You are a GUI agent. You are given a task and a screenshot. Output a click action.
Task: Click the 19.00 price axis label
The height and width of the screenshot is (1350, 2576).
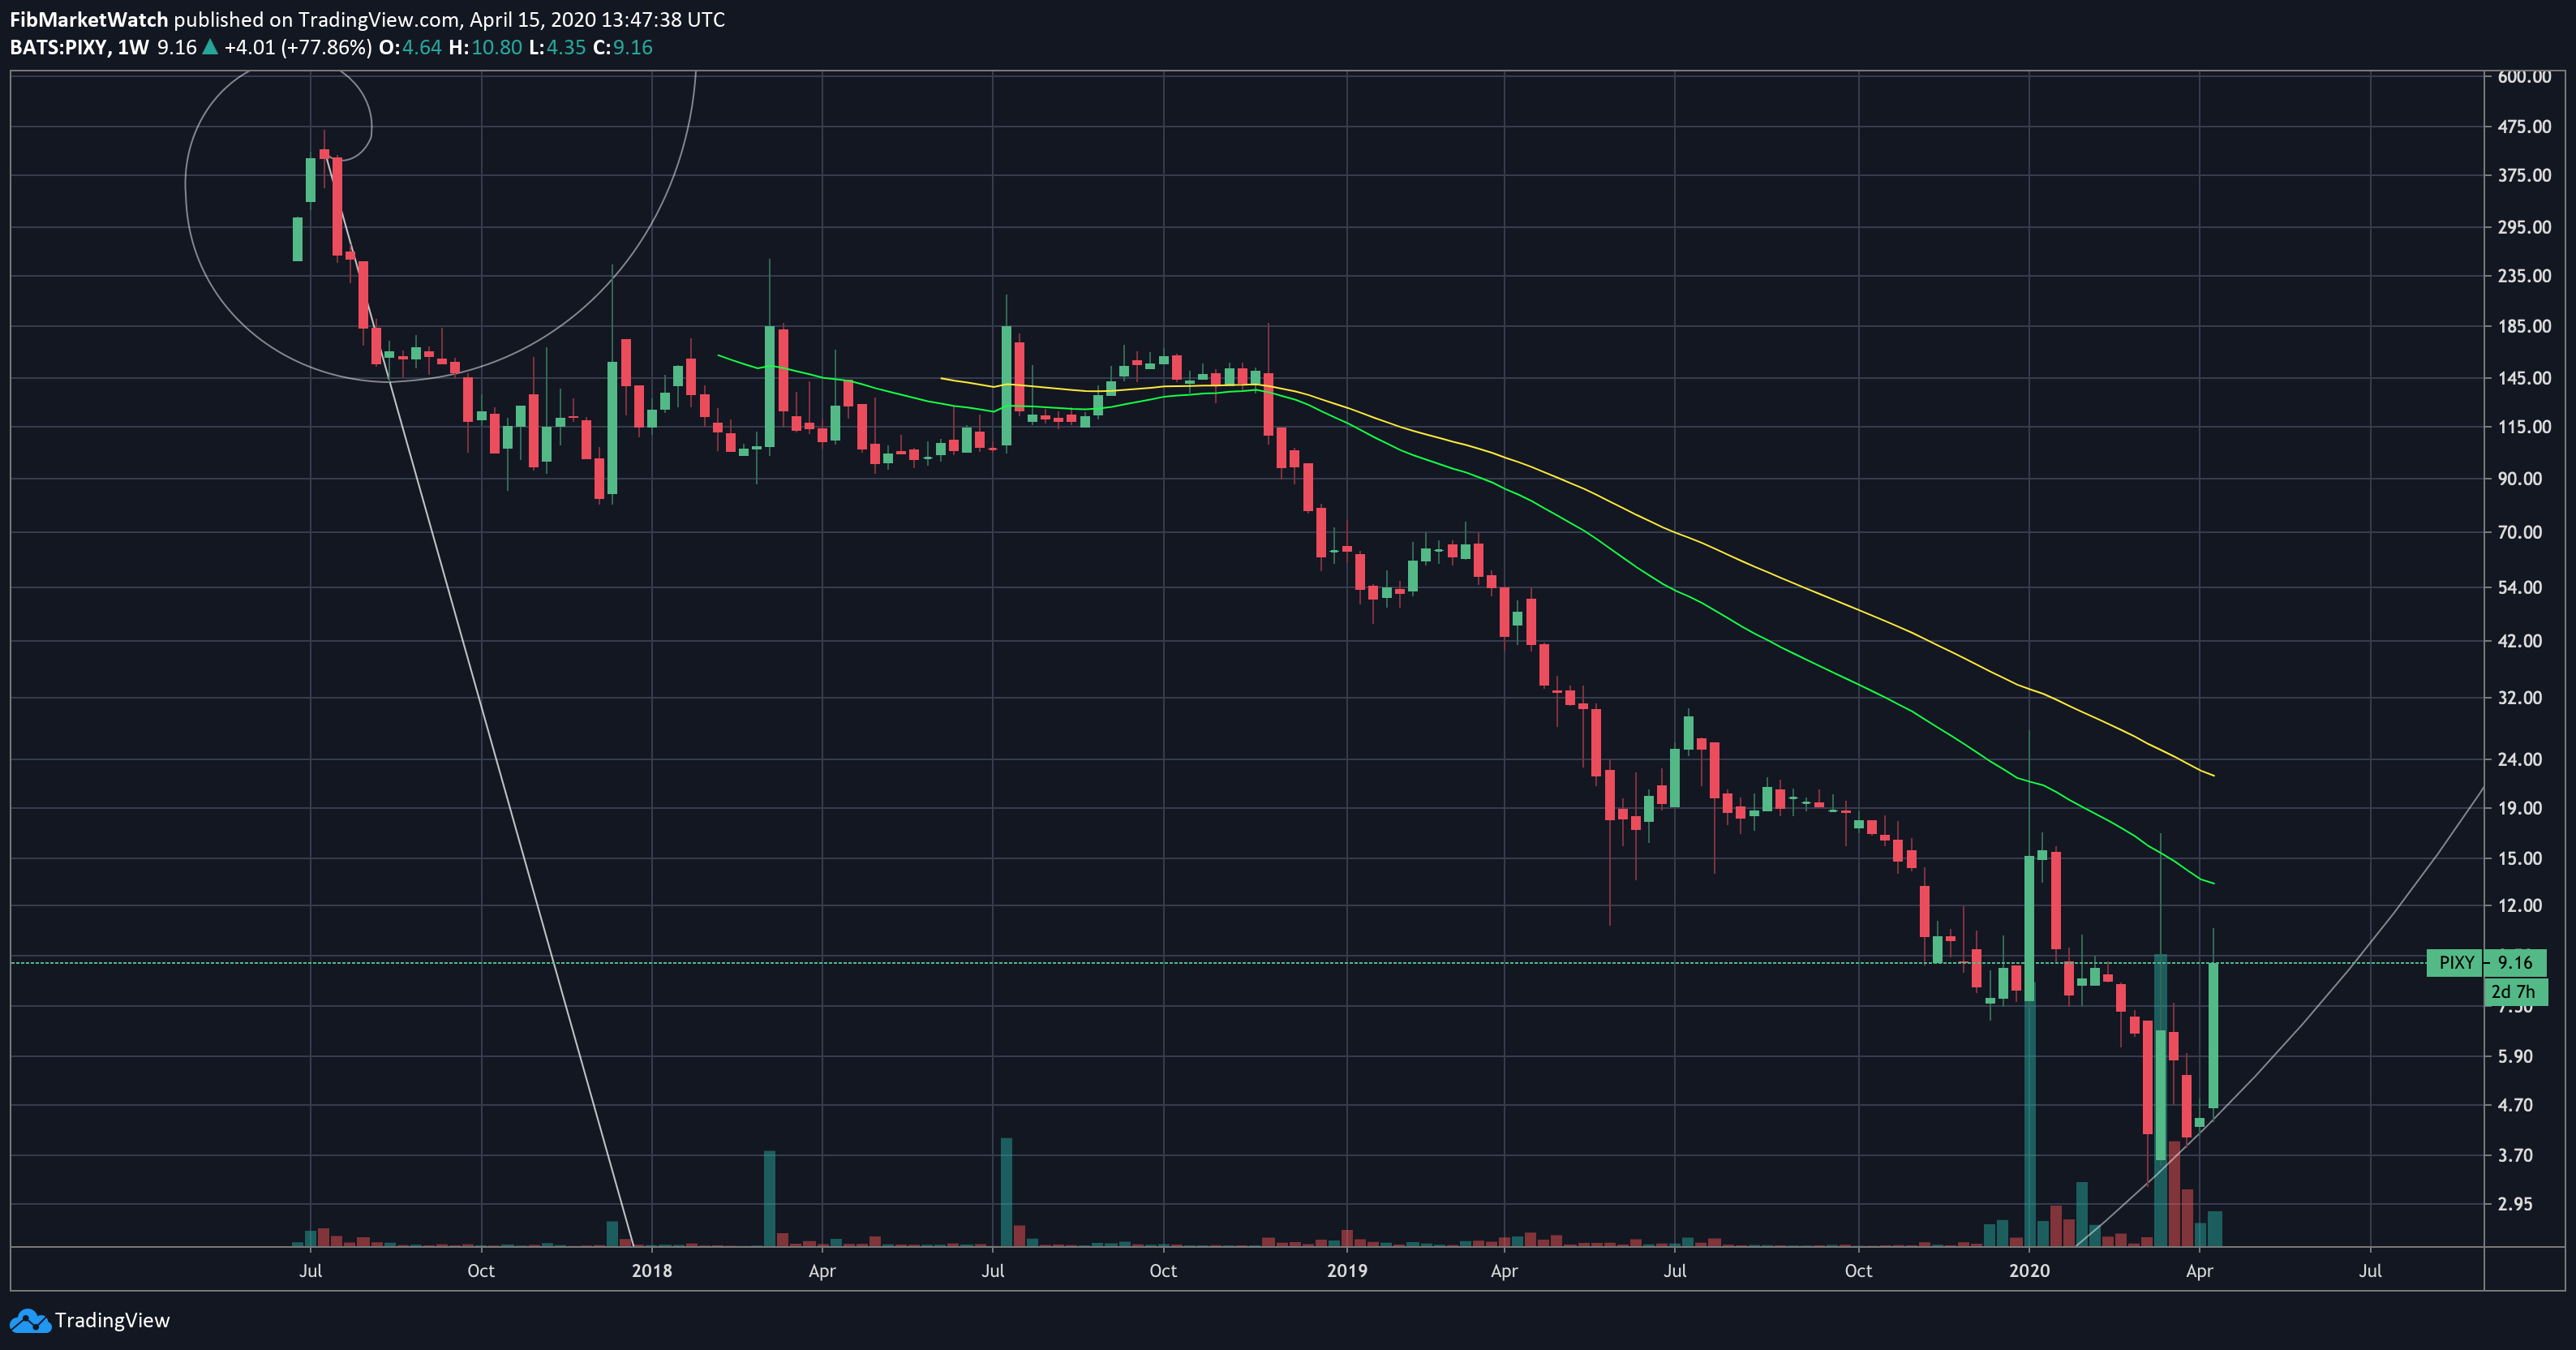click(x=2519, y=808)
